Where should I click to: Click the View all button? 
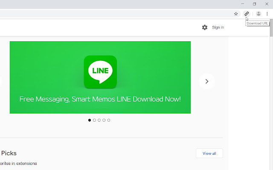coord(209,153)
